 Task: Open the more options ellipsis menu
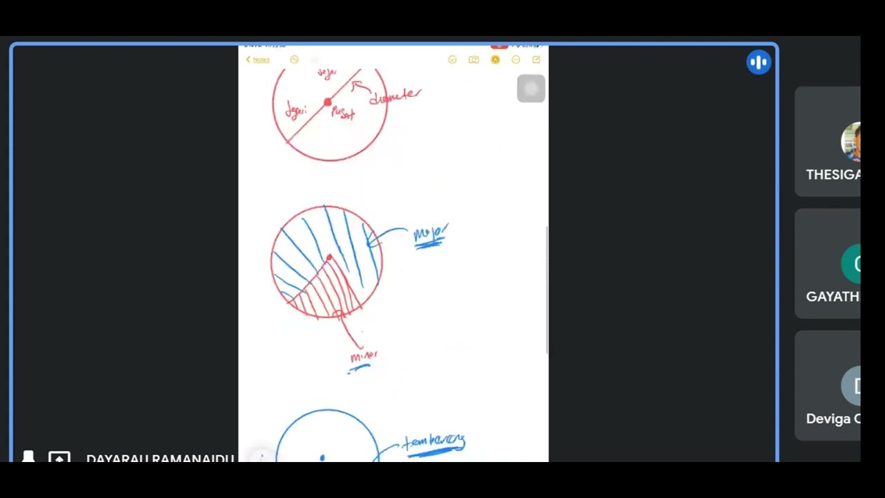click(516, 59)
